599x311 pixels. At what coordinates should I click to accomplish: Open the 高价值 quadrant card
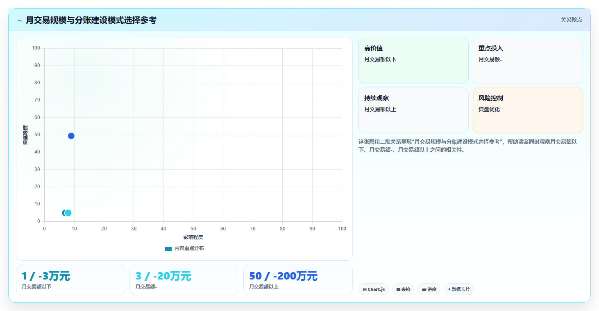coord(413,61)
